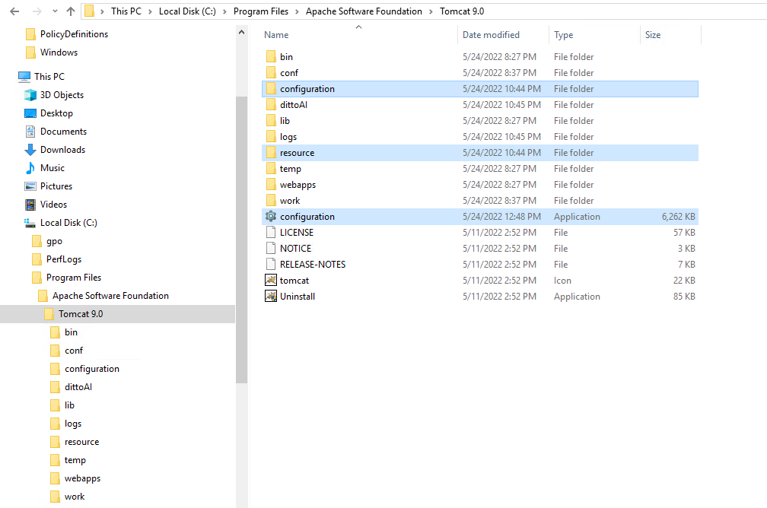The image size is (767, 508).
Task: Select the work folder icon in file list
Action: (271, 201)
